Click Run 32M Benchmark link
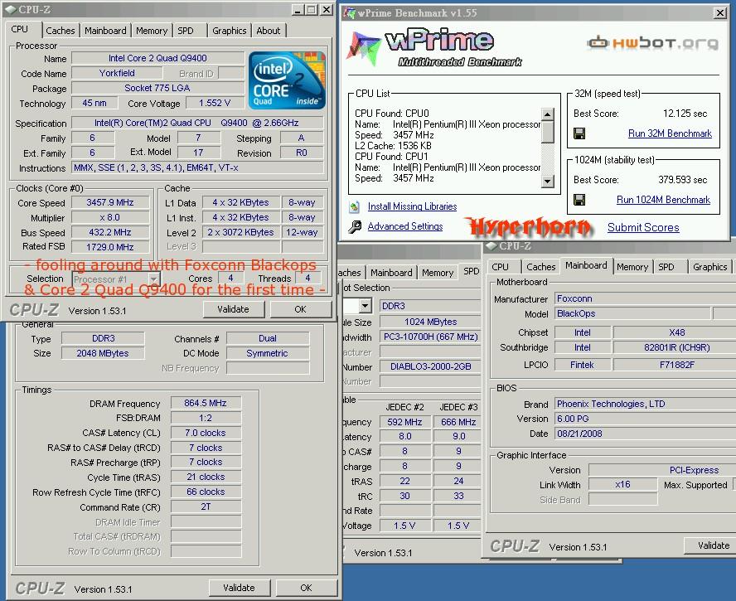 [x=670, y=133]
